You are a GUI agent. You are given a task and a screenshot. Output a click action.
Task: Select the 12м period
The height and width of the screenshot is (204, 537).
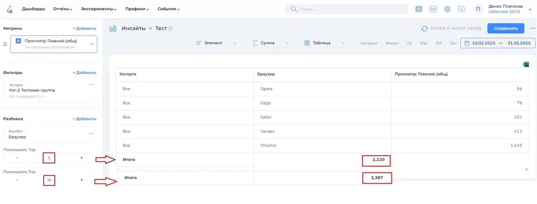[x=453, y=43]
